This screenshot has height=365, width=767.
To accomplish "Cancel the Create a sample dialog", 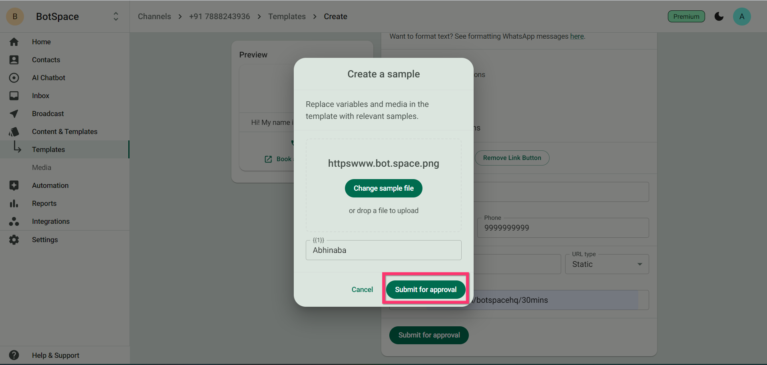I will 362,290.
